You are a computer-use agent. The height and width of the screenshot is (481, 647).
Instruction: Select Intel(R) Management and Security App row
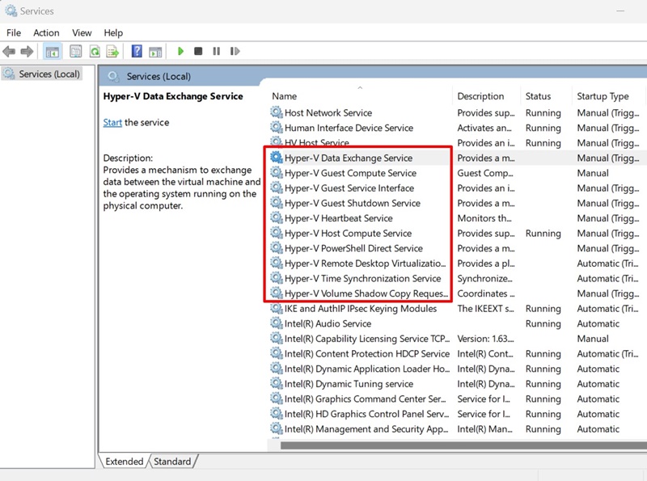(x=456, y=429)
